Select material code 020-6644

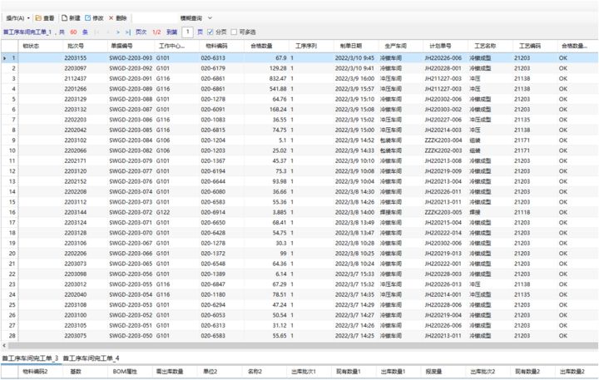click(x=213, y=182)
